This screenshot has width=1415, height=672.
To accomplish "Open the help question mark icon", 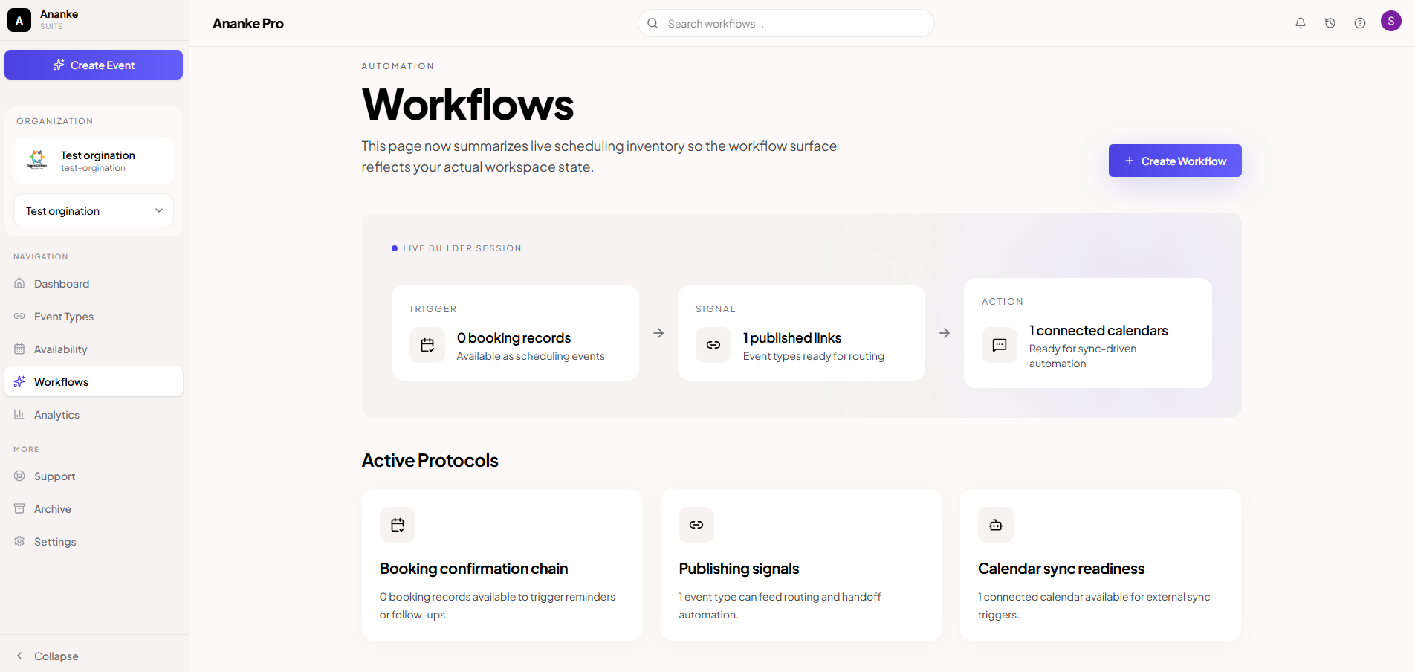I will point(1360,23).
